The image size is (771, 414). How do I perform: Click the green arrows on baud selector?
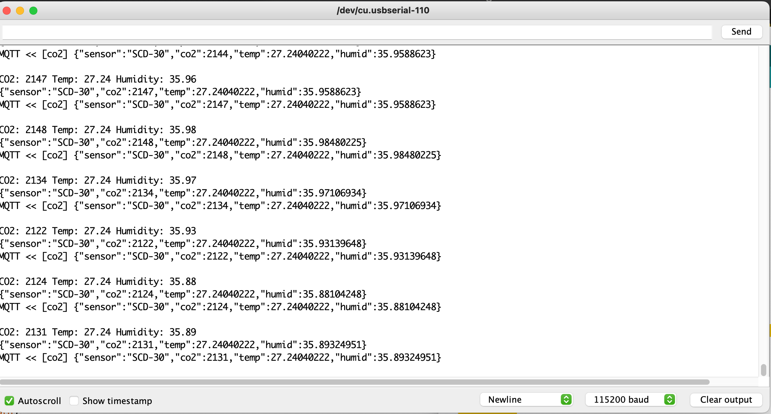point(669,399)
